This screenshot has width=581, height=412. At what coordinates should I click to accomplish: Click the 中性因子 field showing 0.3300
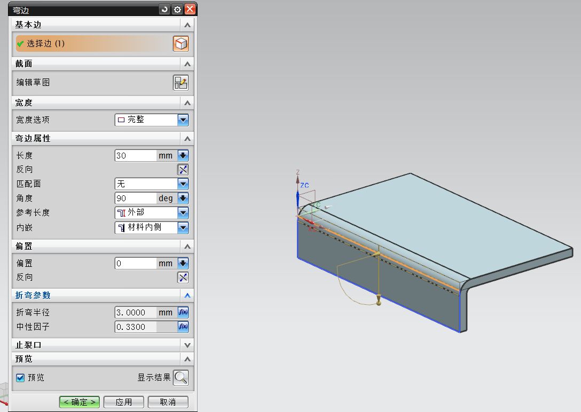(135, 327)
